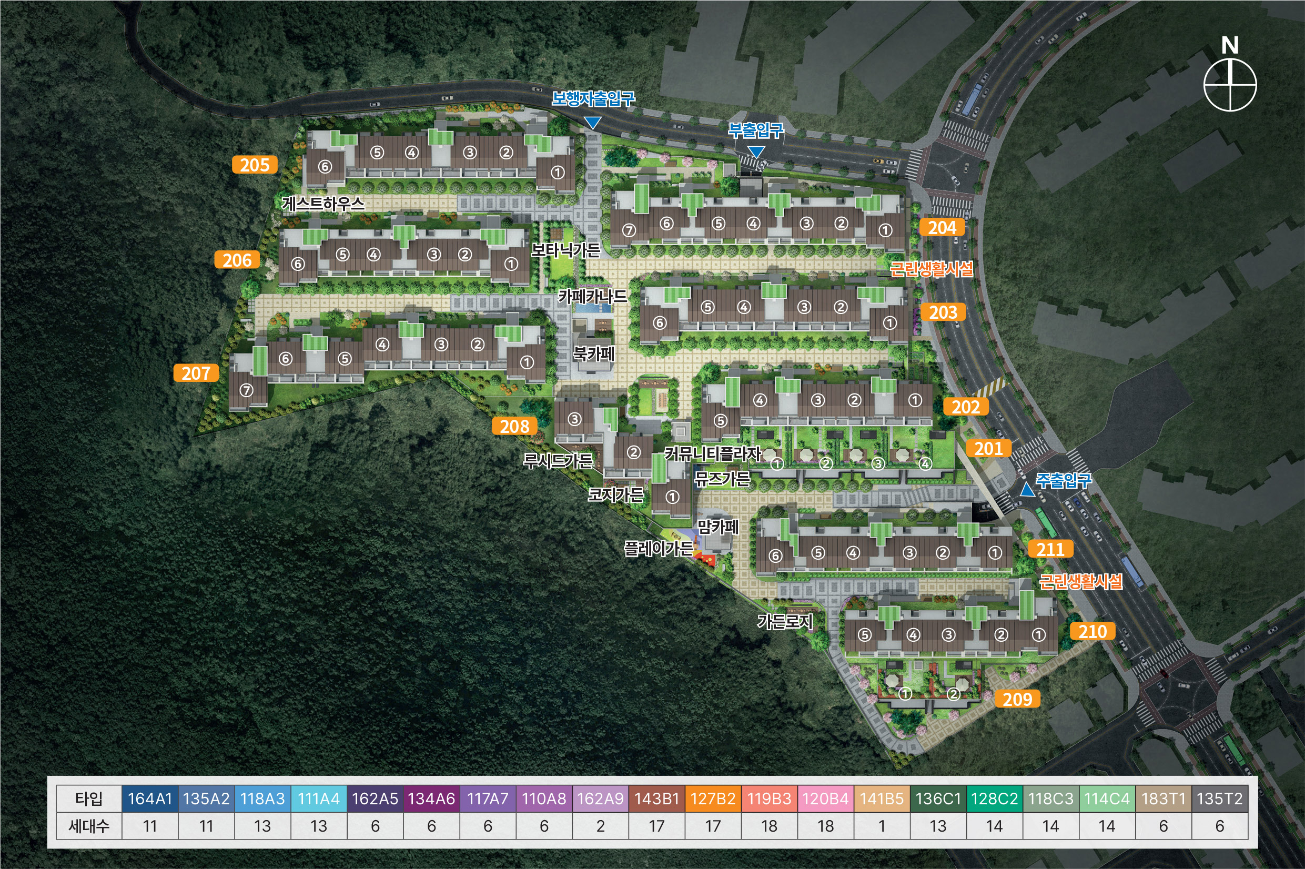1305x869 pixels.
Task: Click the 부출입구 sub-entrance arrow marker
Action: (x=756, y=152)
